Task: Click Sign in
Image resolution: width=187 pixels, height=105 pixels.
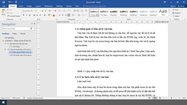Action: 173,6
